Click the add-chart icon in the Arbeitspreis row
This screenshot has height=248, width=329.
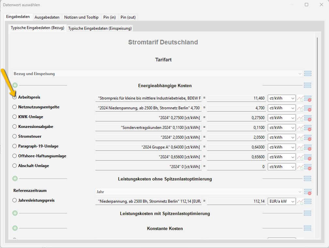click(x=300, y=98)
